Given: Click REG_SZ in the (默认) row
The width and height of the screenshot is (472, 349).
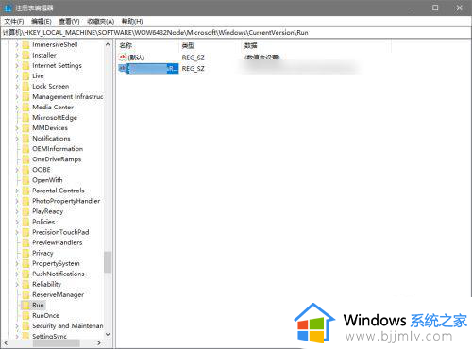Looking at the screenshot, I should click(x=194, y=58).
